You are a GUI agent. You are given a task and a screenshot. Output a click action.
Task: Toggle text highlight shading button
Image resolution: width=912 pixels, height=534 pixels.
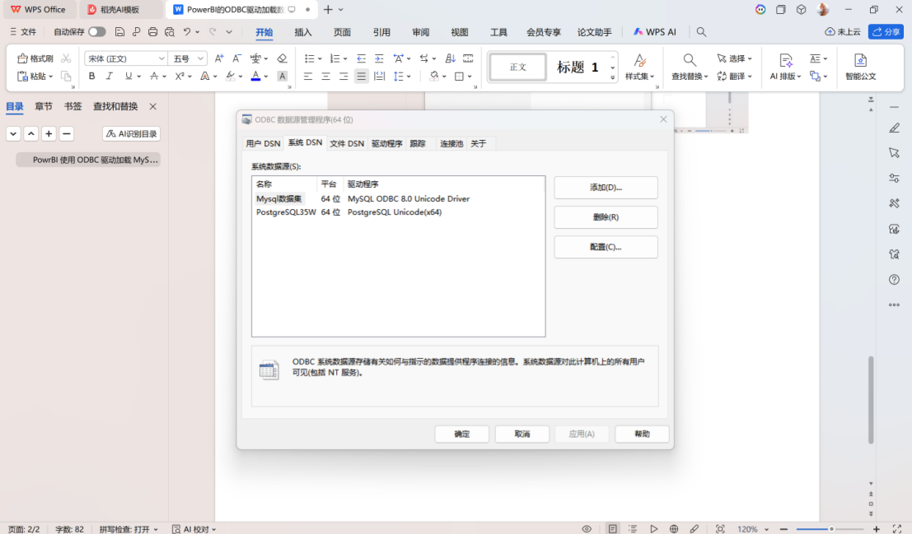tap(282, 76)
